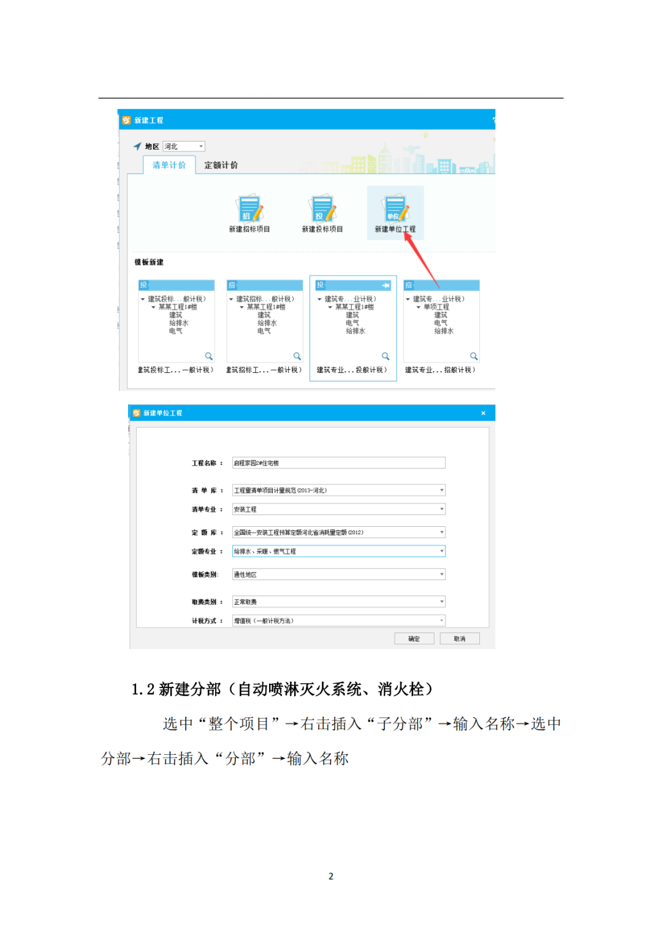Toggle the pin icon on 建筑专业 template card

click(x=386, y=284)
